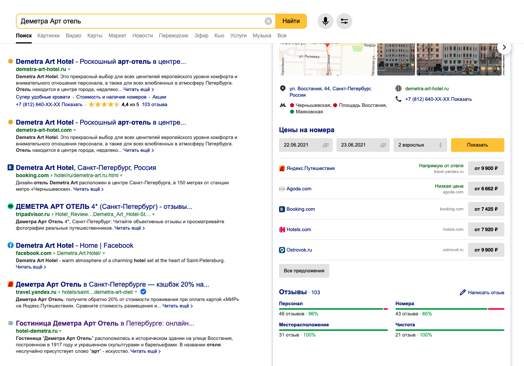
Task: Click the phone handset icon in hotel panel
Action: (x=398, y=99)
